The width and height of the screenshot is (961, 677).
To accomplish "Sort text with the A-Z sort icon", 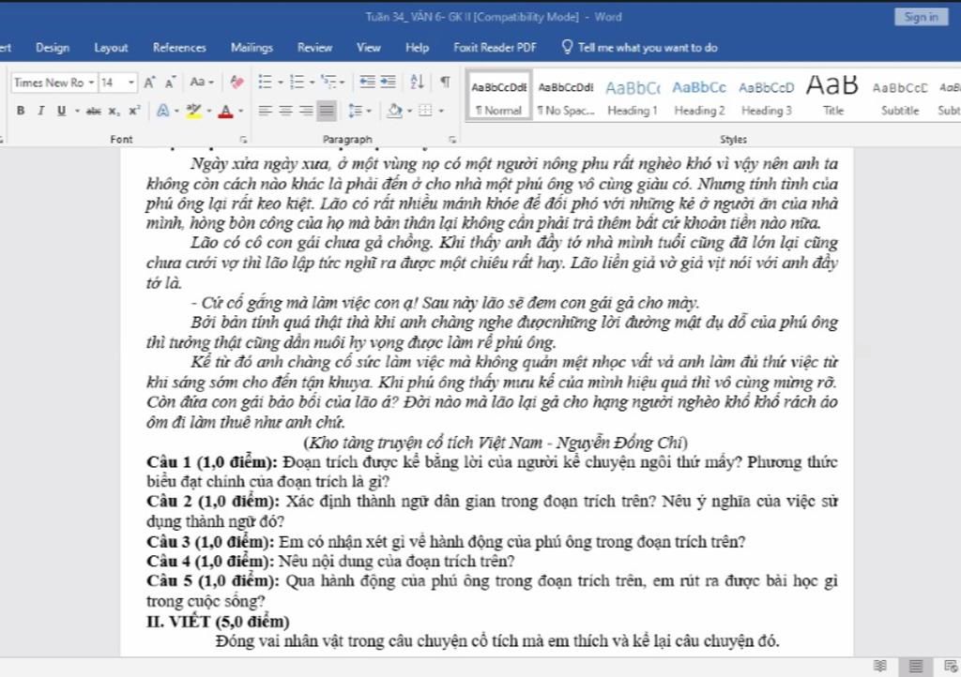I will [417, 82].
